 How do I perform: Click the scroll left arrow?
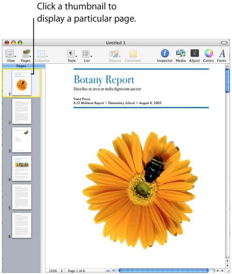tap(217, 271)
